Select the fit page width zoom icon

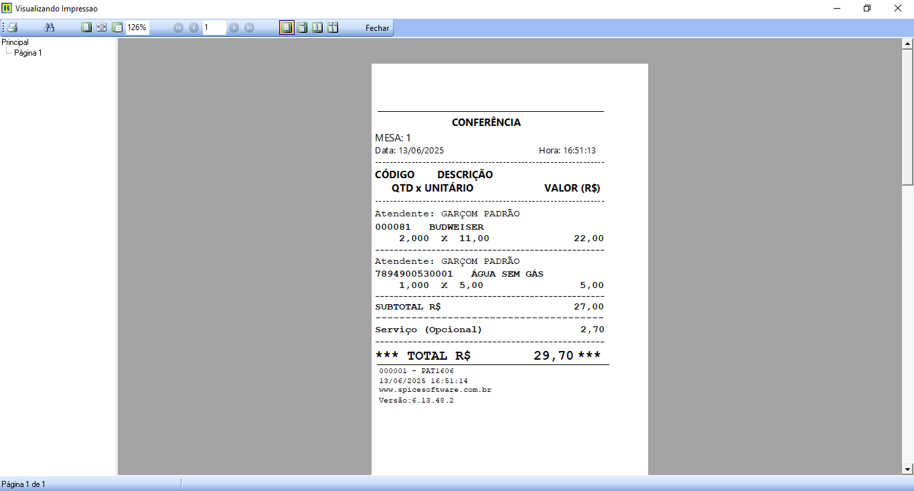click(101, 27)
